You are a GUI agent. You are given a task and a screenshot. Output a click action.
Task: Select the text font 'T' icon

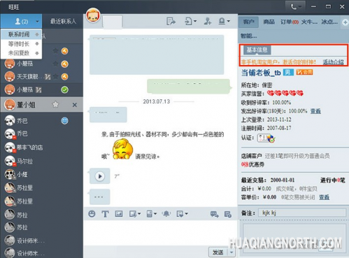[x=105, y=214]
